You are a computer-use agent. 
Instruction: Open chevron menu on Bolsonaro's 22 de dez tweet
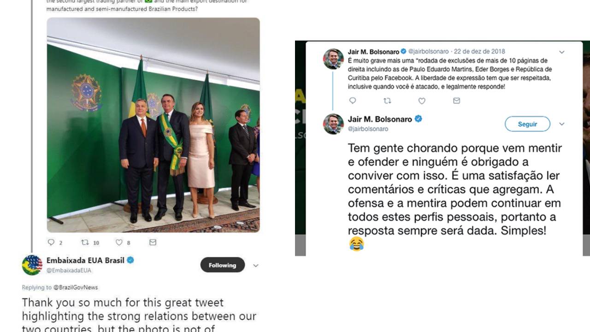click(x=562, y=52)
